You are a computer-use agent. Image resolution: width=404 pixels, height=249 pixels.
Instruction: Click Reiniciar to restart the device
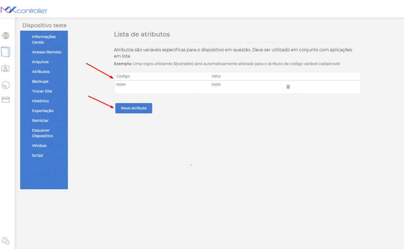point(39,120)
